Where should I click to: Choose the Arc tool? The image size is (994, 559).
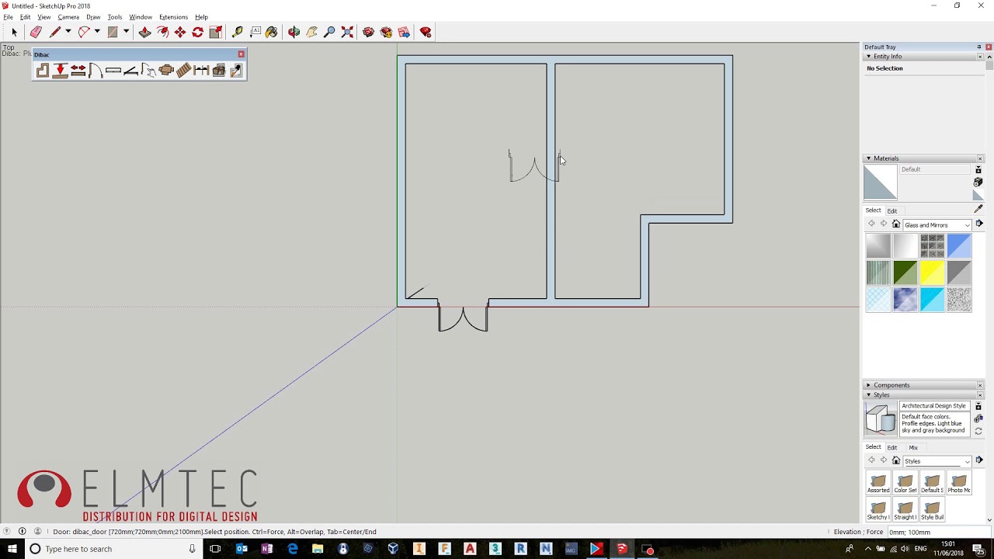pos(84,32)
